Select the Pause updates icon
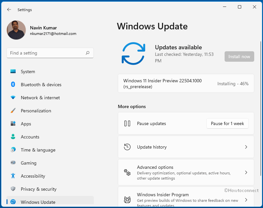 [127, 123]
